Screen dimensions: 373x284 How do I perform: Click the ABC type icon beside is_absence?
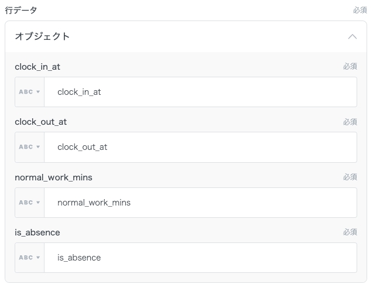click(x=30, y=258)
